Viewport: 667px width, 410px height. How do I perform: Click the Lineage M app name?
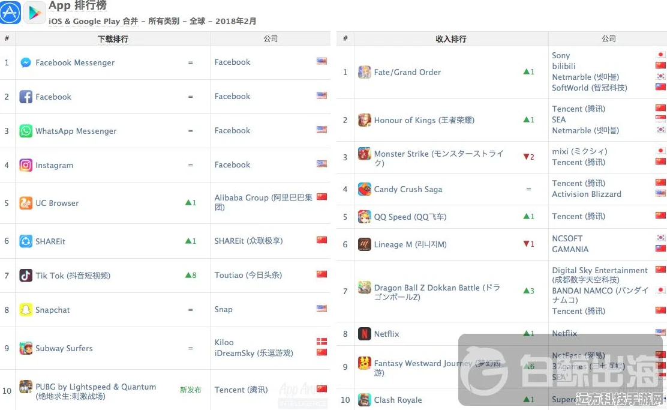coord(410,244)
